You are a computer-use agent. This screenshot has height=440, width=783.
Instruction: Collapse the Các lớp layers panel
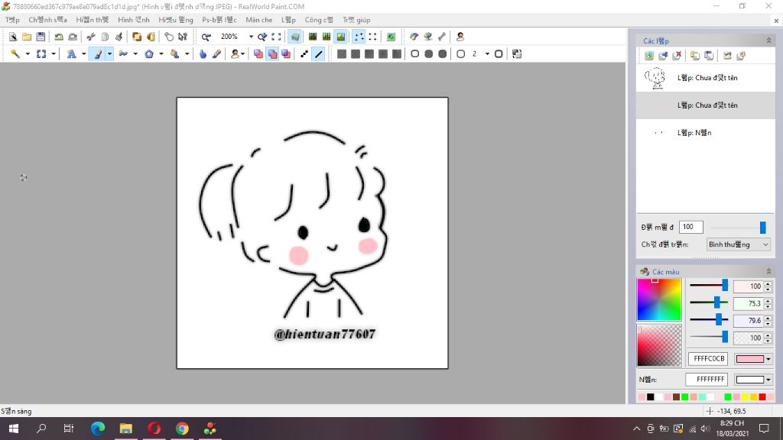[x=768, y=40]
